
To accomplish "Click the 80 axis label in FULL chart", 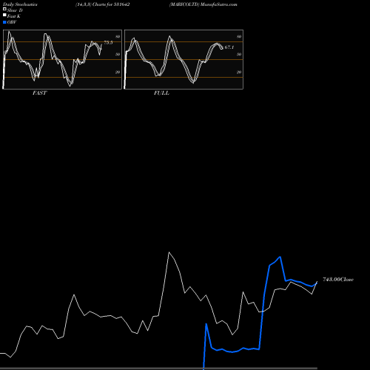I will [239, 37].
